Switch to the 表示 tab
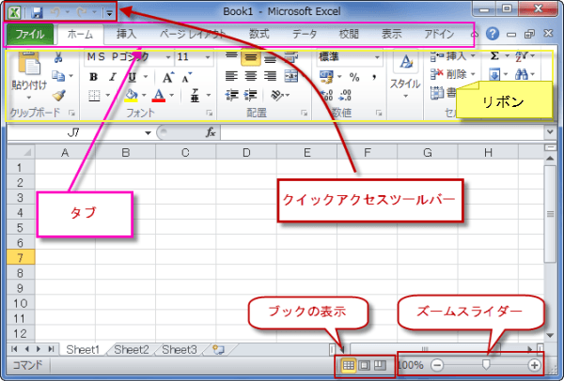This screenshot has height=381, width=564. point(391,34)
